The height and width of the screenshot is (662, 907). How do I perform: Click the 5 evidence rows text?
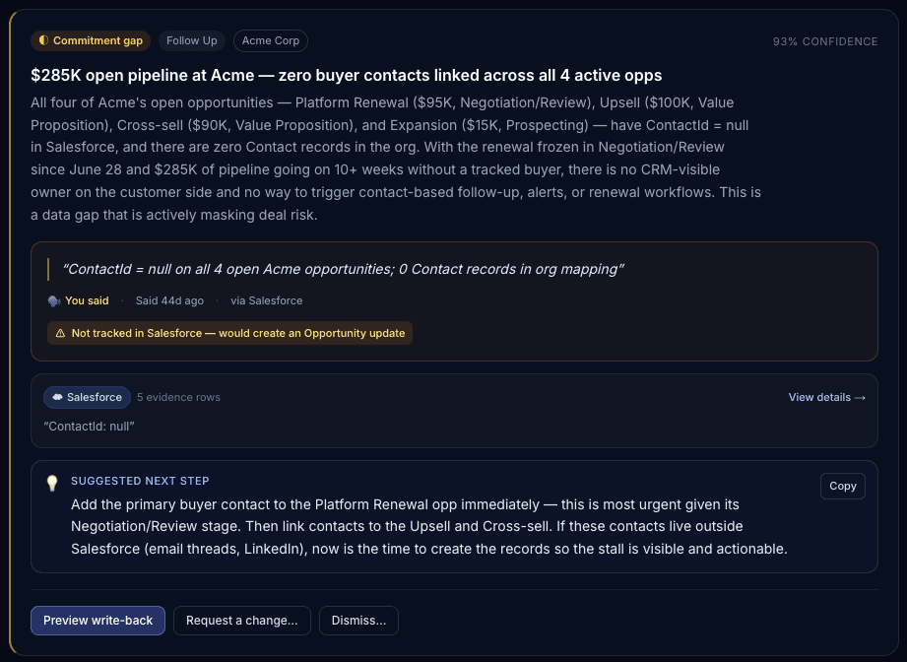click(x=178, y=398)
